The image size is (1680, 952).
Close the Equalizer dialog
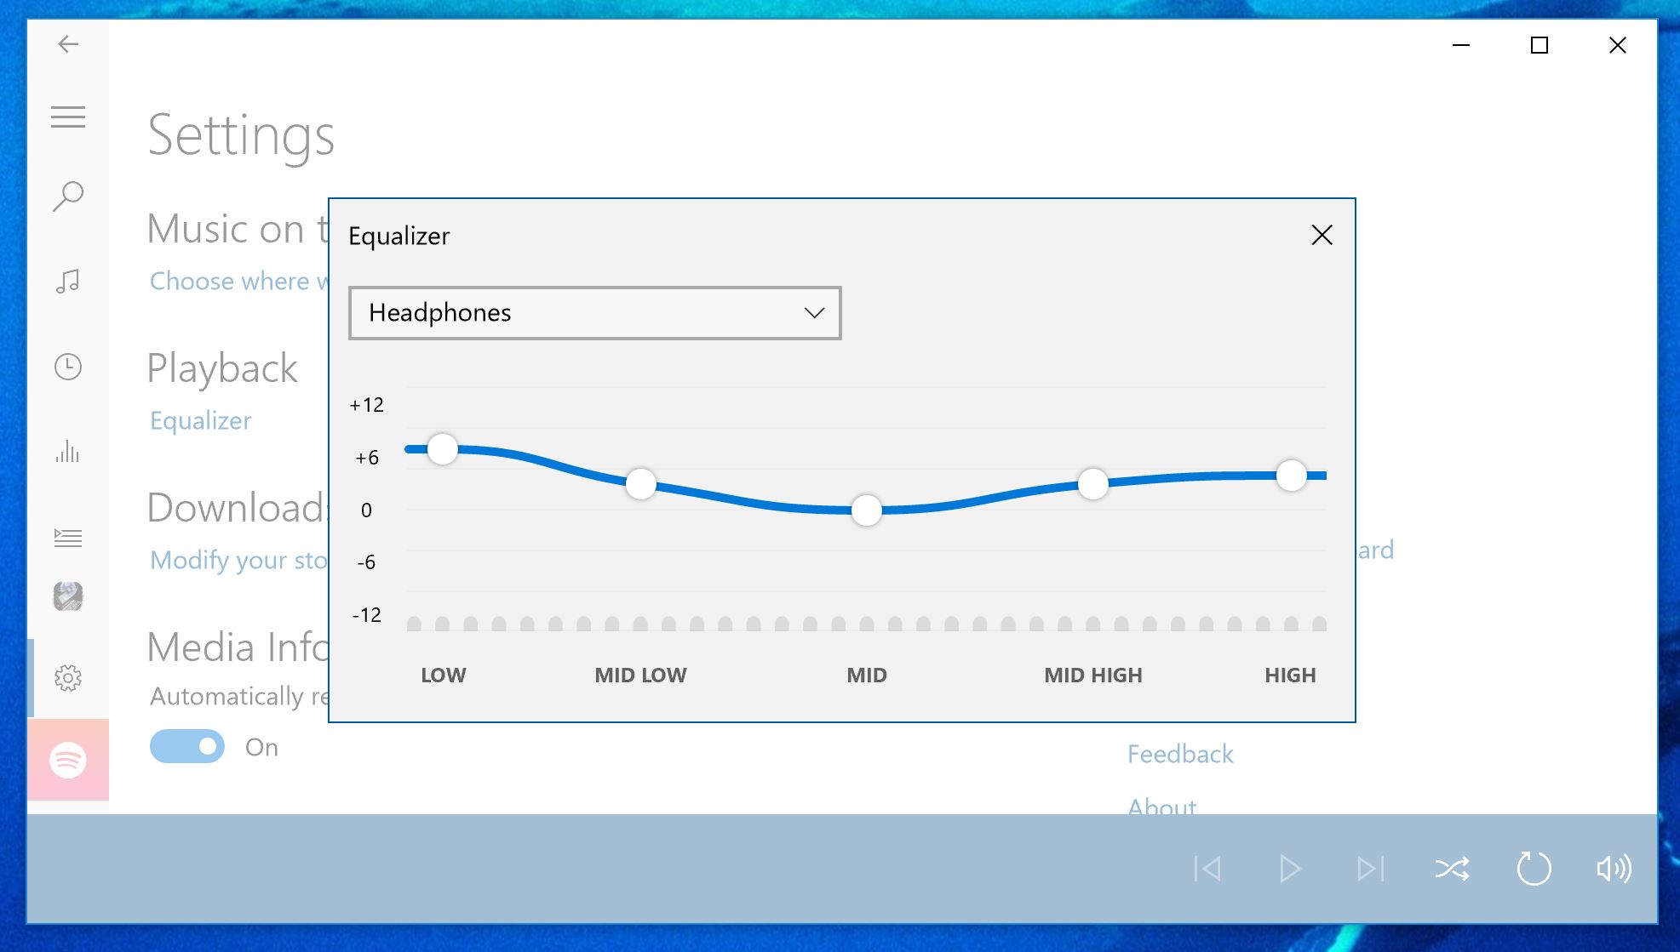coord(1323,233)
